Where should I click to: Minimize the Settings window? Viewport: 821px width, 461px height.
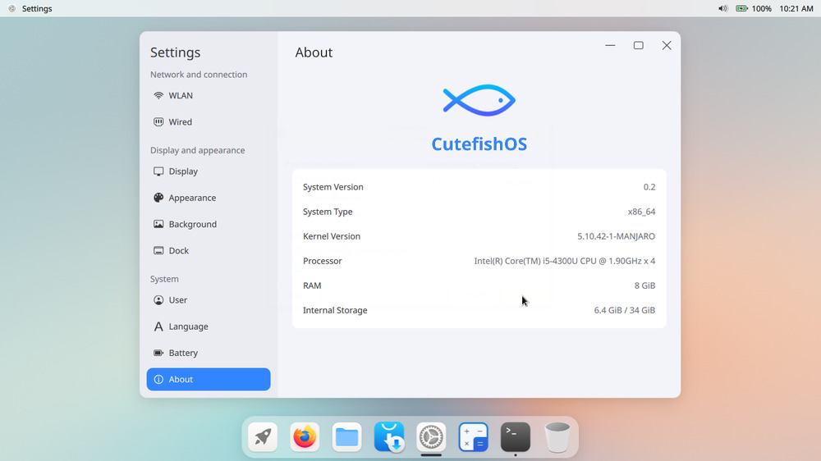click(x=610, y=45)
